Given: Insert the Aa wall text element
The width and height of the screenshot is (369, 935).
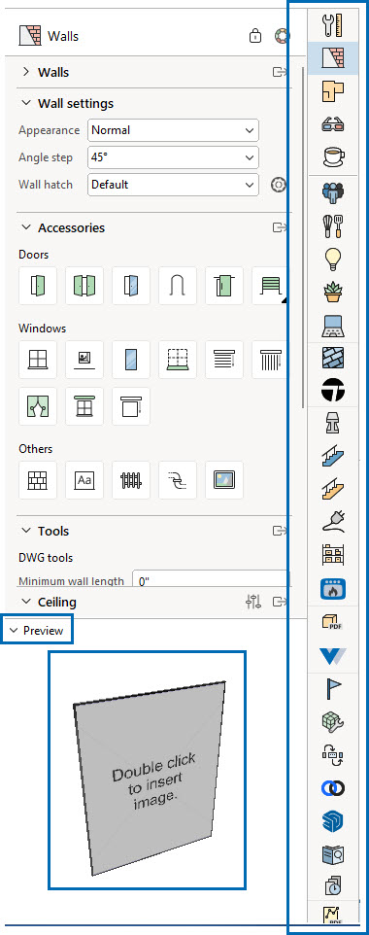Looking at the screenshot, I should click(84, 480).
